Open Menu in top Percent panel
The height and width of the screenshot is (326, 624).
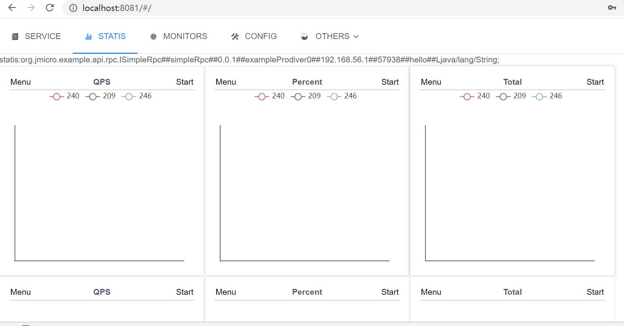[226, 82]
